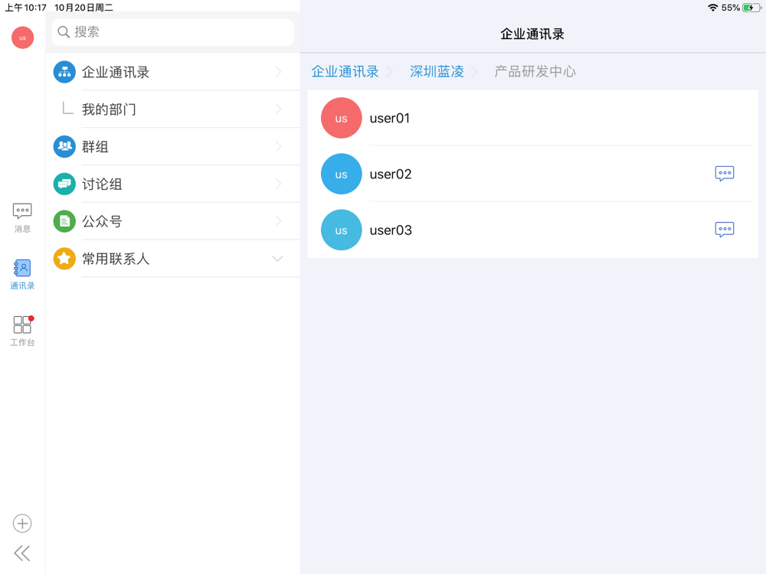Expand chevron on 群组 row
This screenshot has height=574, width=766.
(x=279, y=146)
